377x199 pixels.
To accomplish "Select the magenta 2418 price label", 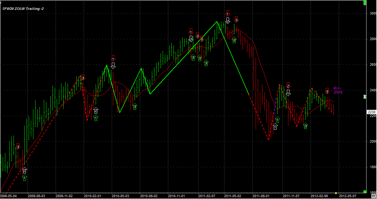I will 338,92.
